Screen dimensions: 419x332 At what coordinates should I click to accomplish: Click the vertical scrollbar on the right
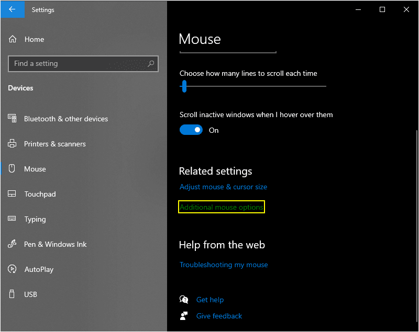pos(416,226)
